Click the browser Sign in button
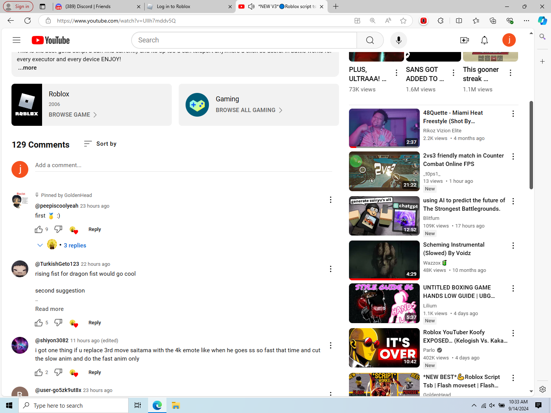 18,7
